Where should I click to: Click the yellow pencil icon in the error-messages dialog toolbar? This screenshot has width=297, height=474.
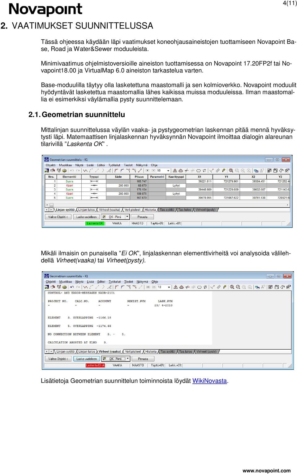tap(225, 287)
